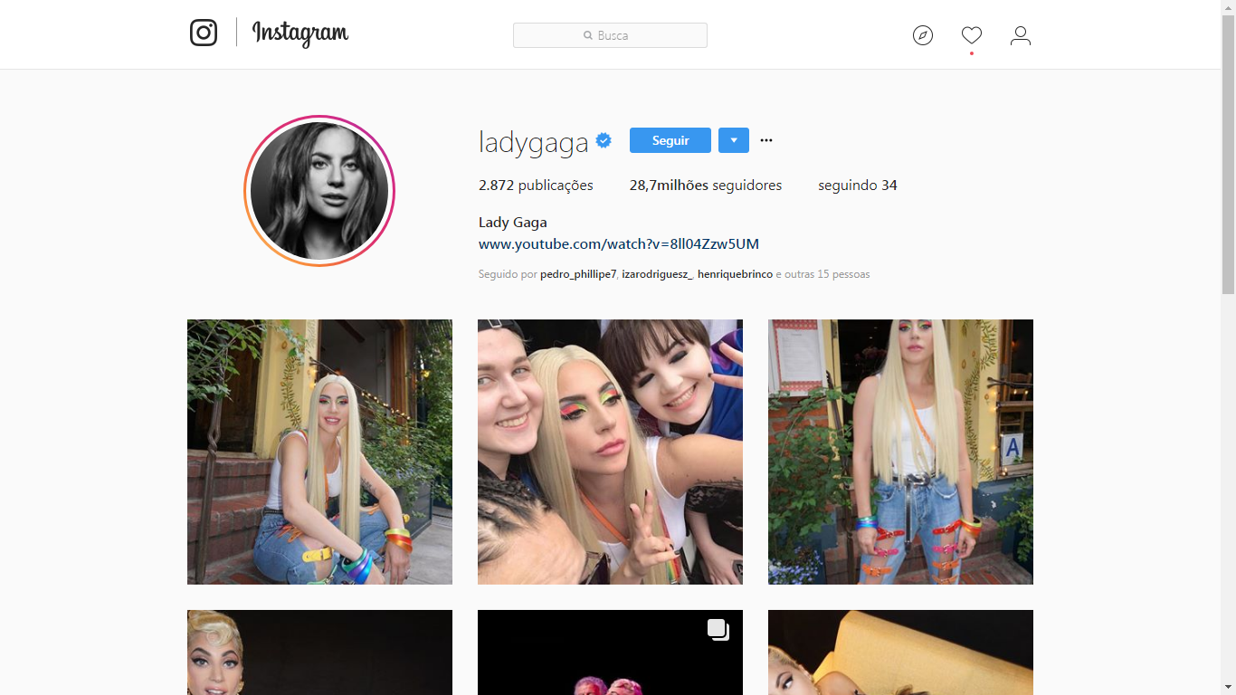Image resolution: width=1236 pixels, height=695 pixels.
Task: Open the seguindo 34 list
Action: point(858,185)
